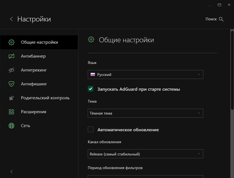Go back using the arrow next to Настройки
The height and width of the screenshot is (178, 234).
coord(11,19)
